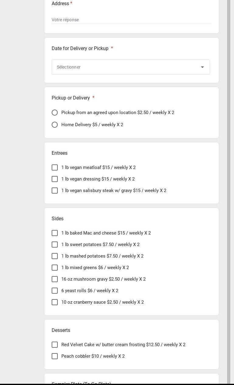
Task: Select the Peach cobbler checkbox
Action: point(55,356)
